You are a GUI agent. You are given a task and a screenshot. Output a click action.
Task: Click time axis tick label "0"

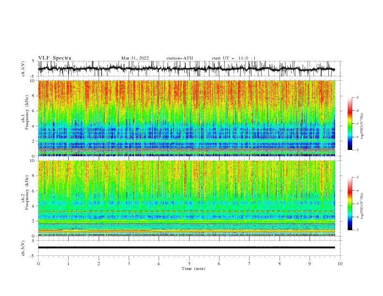tap(38, 264)
